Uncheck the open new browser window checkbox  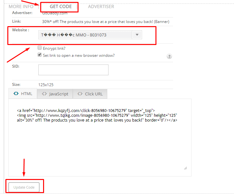[40, 55]
